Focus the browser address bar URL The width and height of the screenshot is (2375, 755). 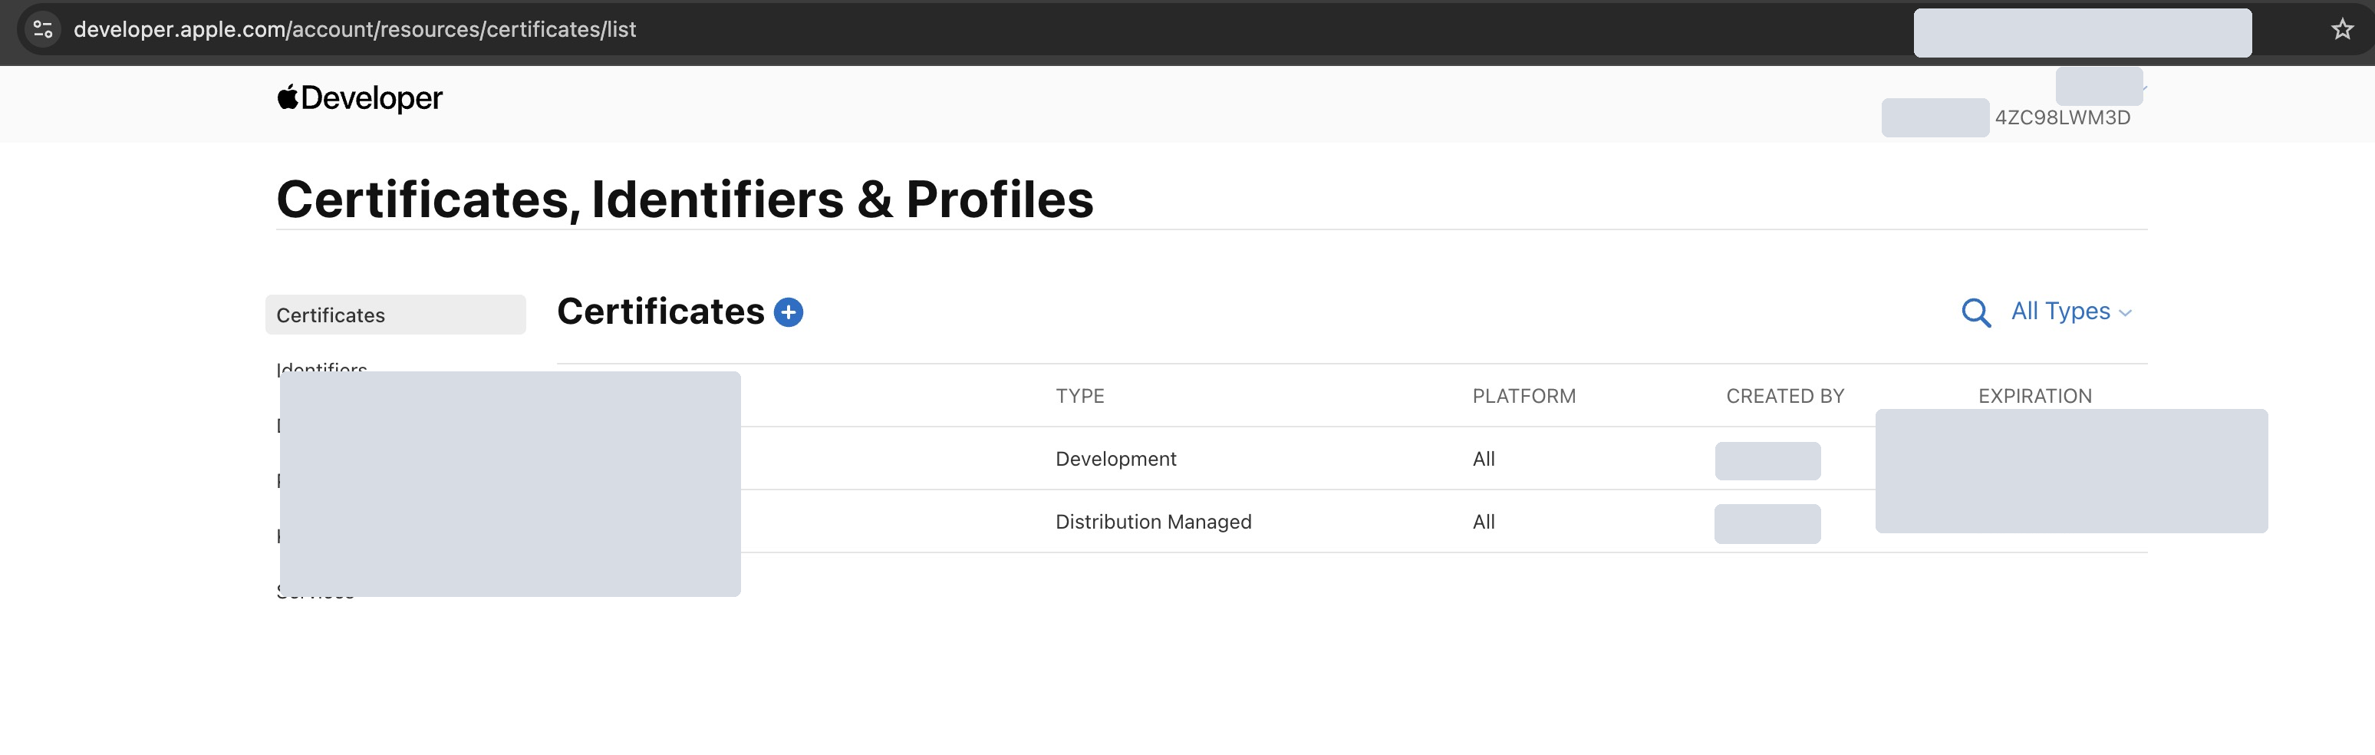click(355, 29)
